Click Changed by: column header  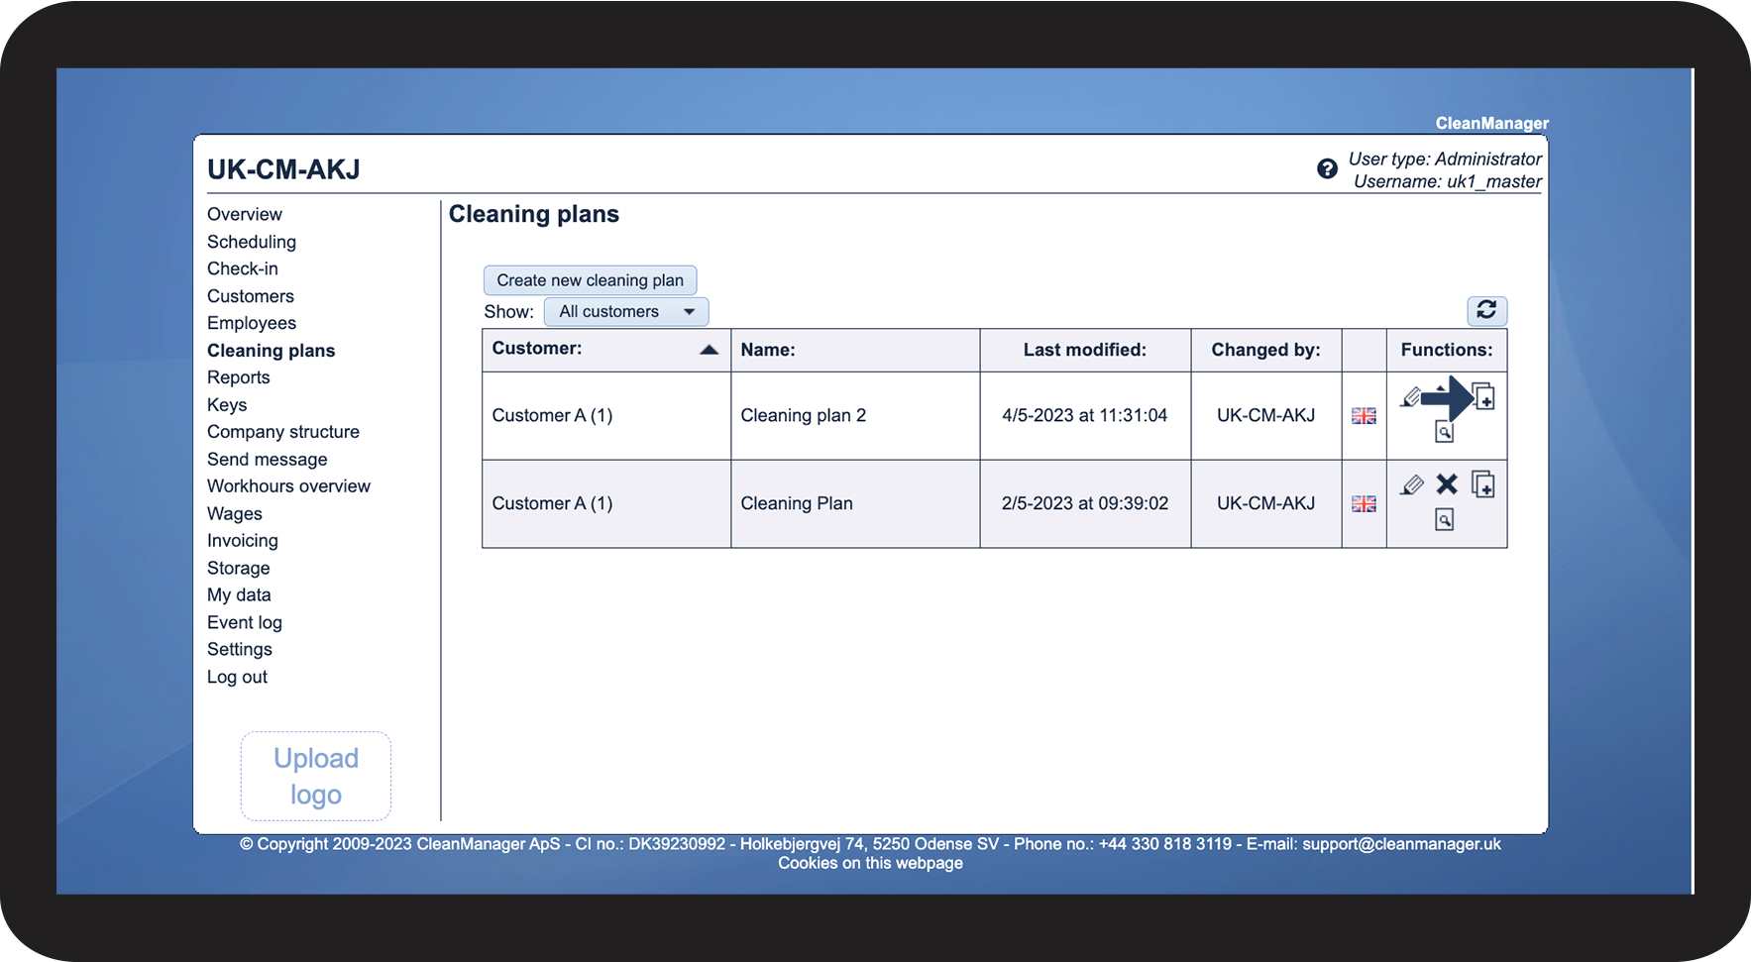point(1265,350)
